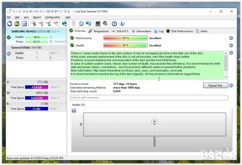Click the C: drive free space bar

coord(36,87)
